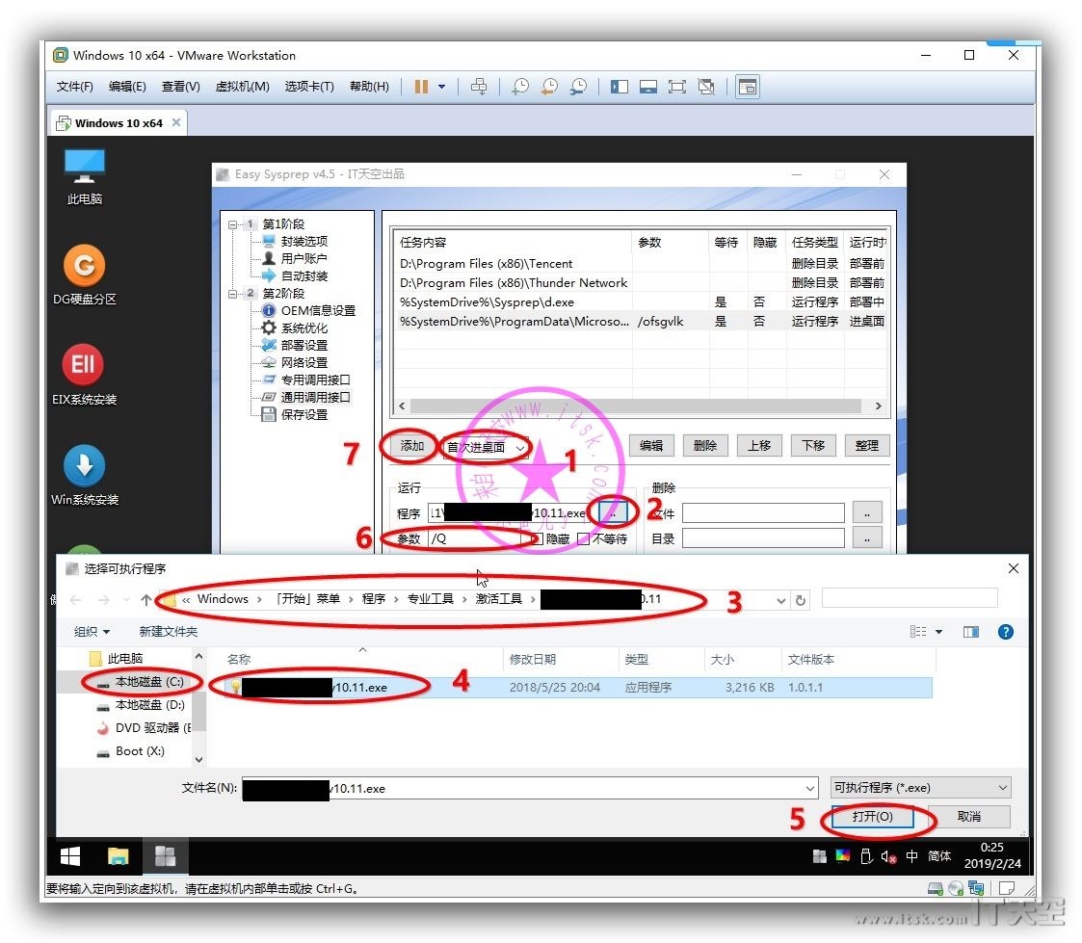Screen dimensions: 1082x943
Task: Click the 添加 button
Action: pyautogui.click(x=412, y=446)
